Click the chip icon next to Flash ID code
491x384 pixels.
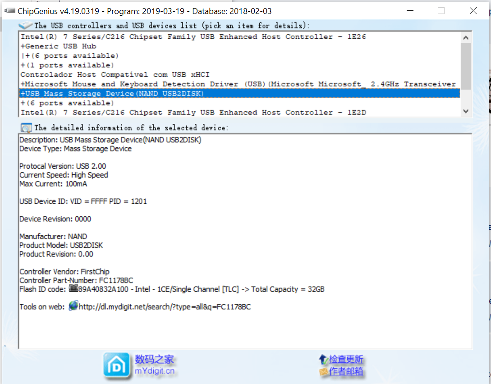(73, 288)
